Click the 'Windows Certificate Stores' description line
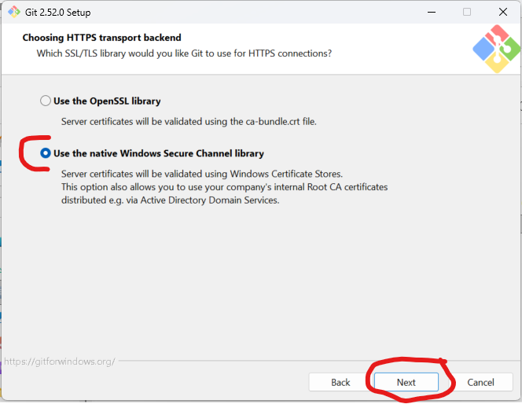The height and width of the screenshot is (404, 522). [202, 174]
